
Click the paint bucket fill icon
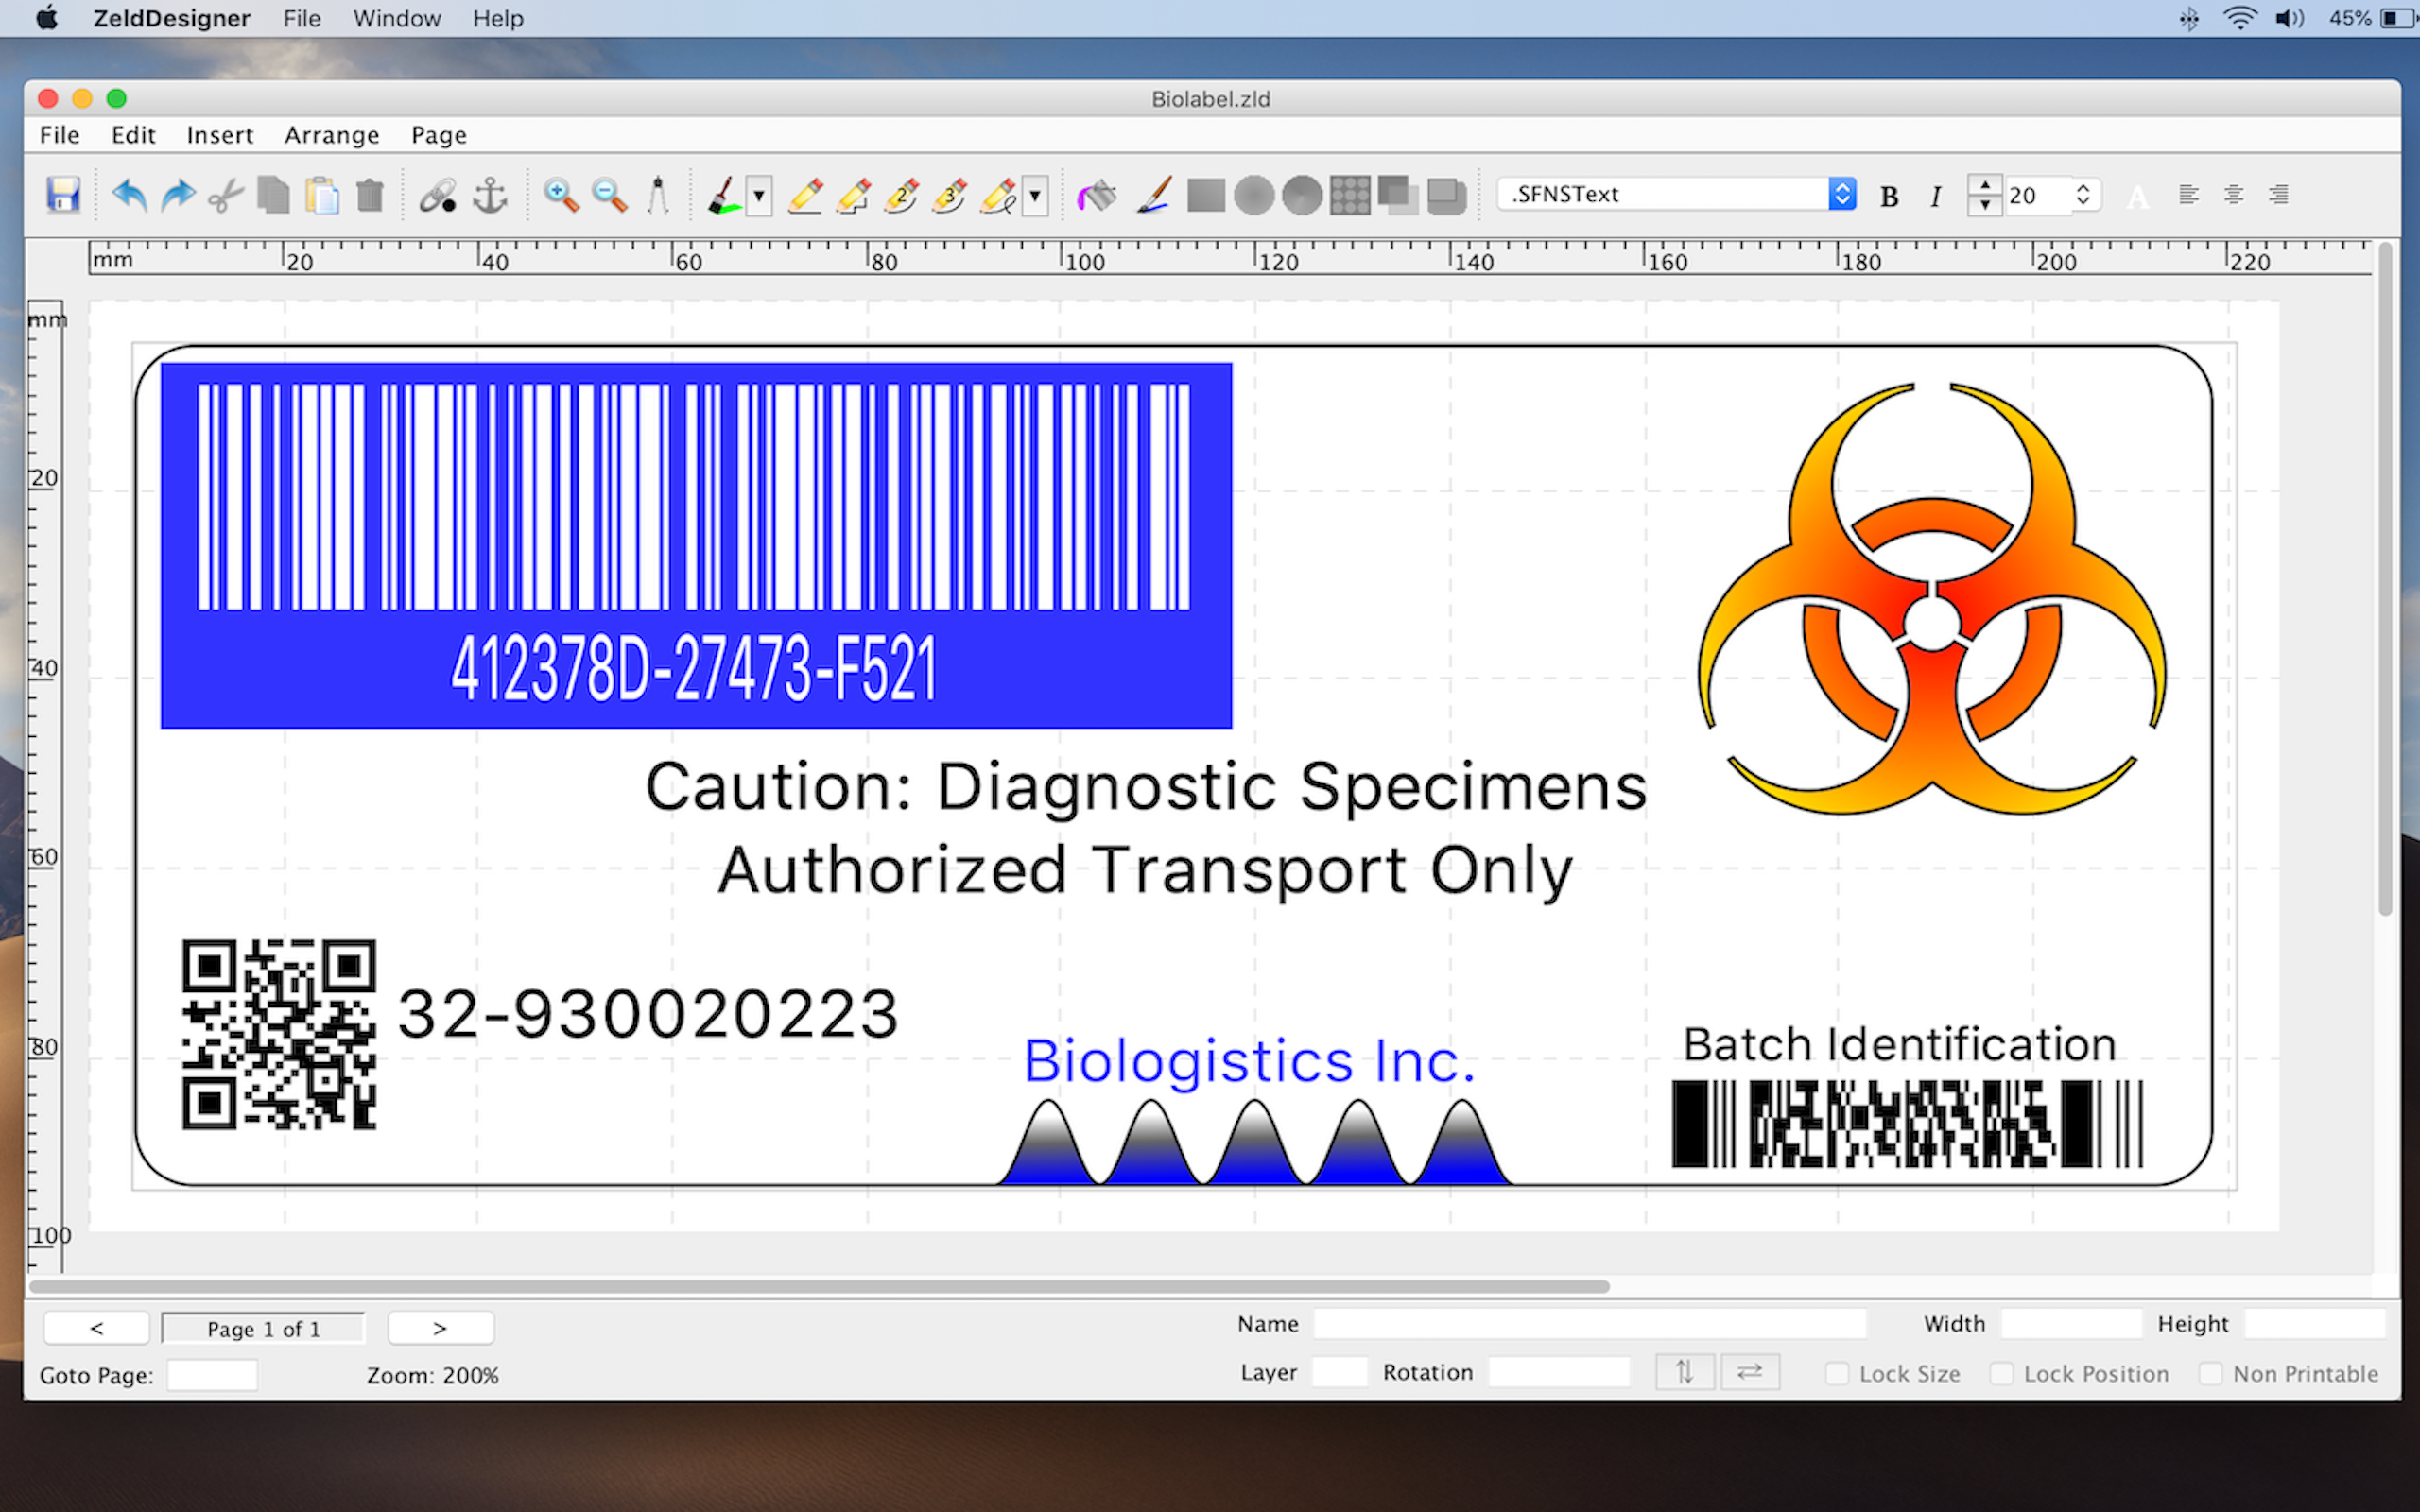(1097, 195)
